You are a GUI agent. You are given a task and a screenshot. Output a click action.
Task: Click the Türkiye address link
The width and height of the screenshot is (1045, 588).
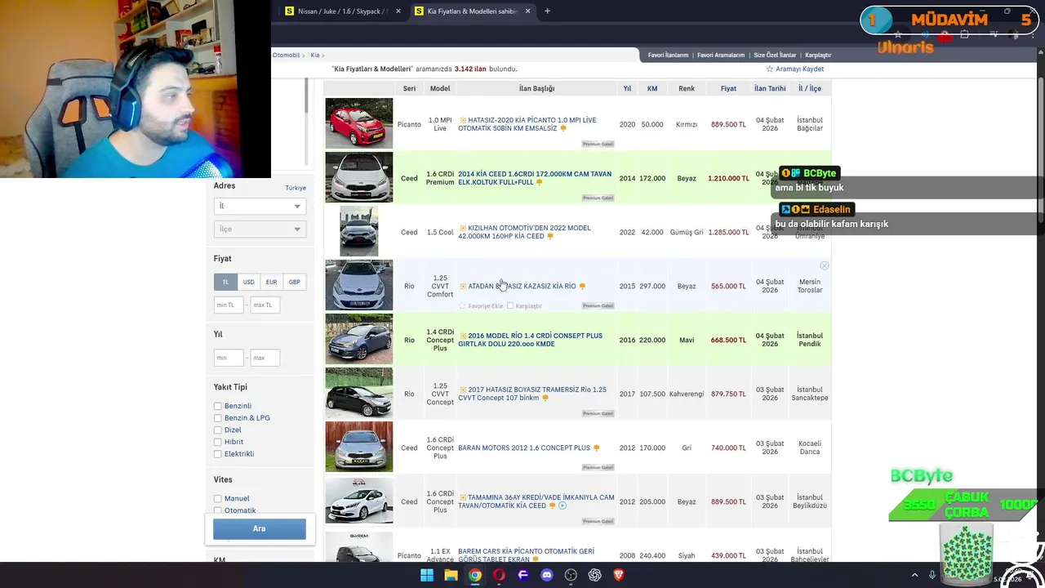tap(296, 188)
